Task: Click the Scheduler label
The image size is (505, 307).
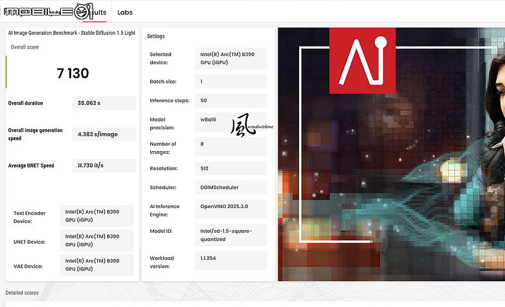Action: (163, 187)
